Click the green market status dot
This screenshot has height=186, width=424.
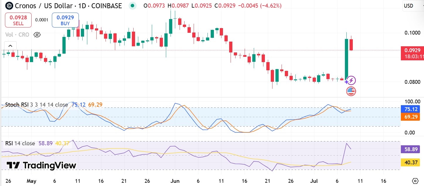[x=133, y=6]
